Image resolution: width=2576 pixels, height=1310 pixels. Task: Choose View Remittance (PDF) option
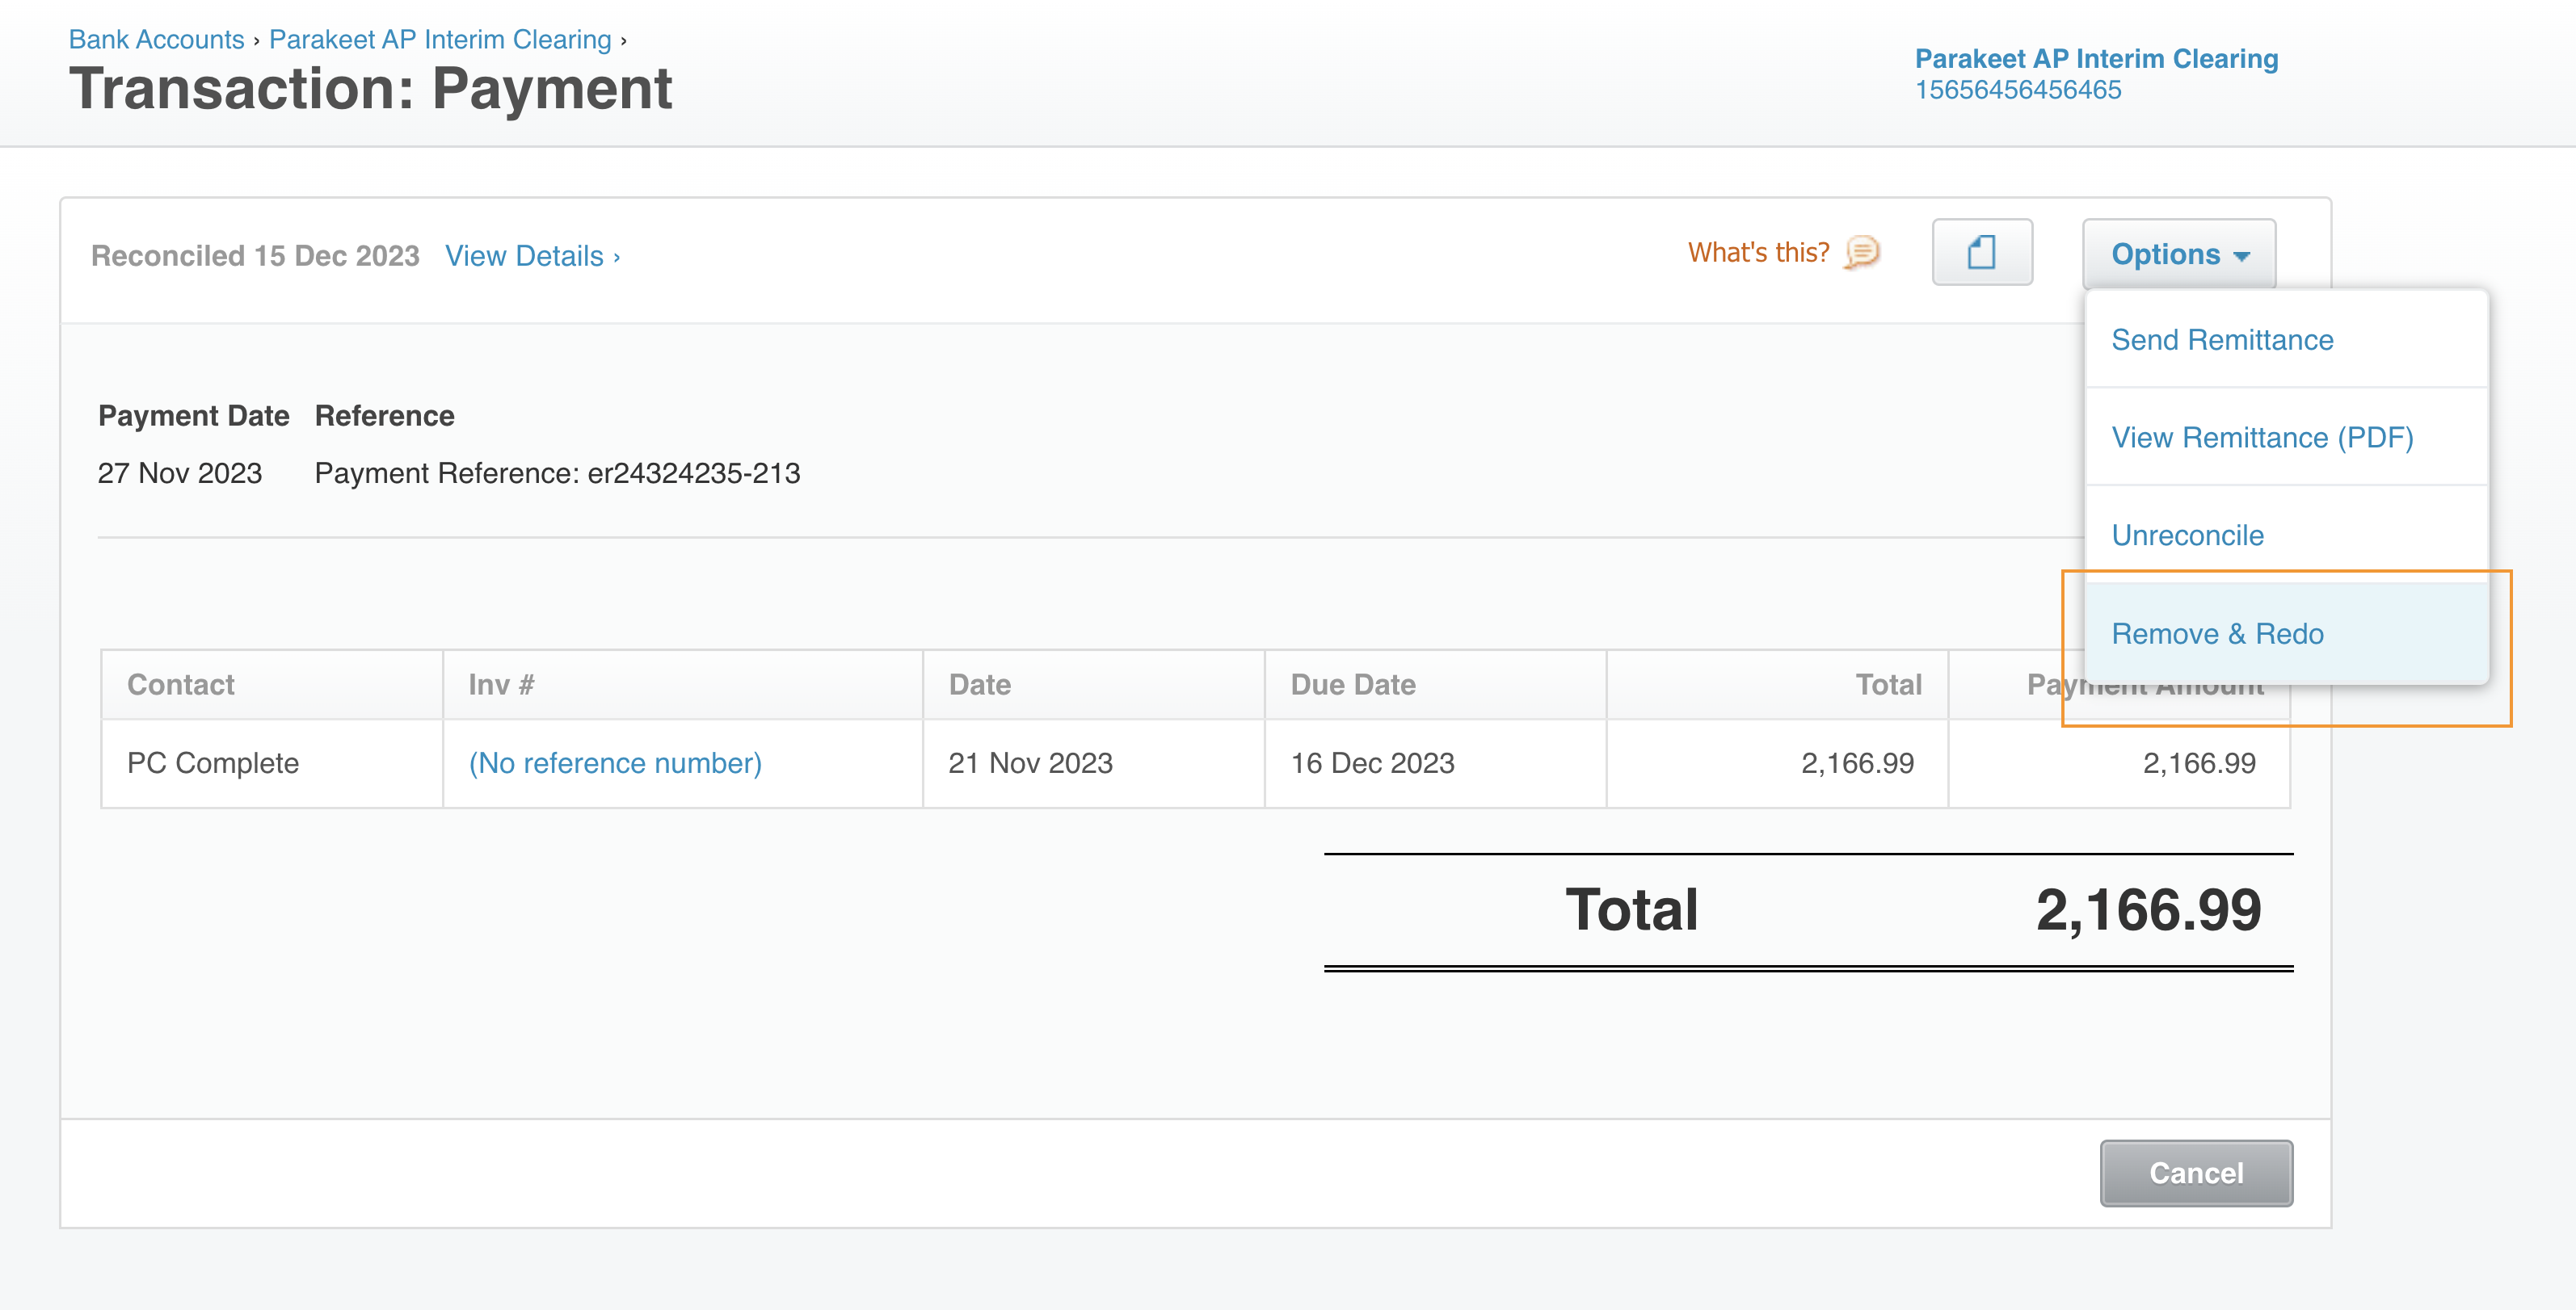(x=2261, y=438)
